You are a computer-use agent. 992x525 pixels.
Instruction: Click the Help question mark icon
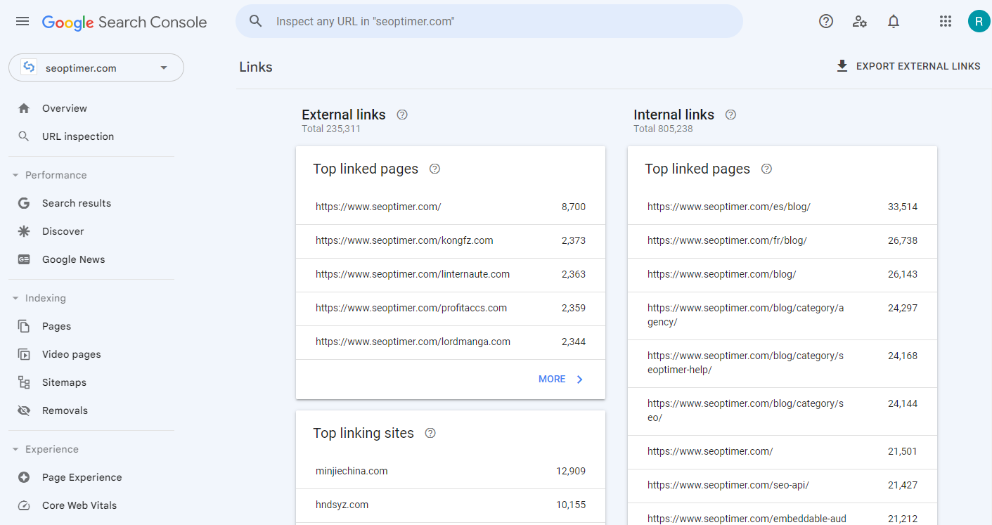[x=826, y=21]
